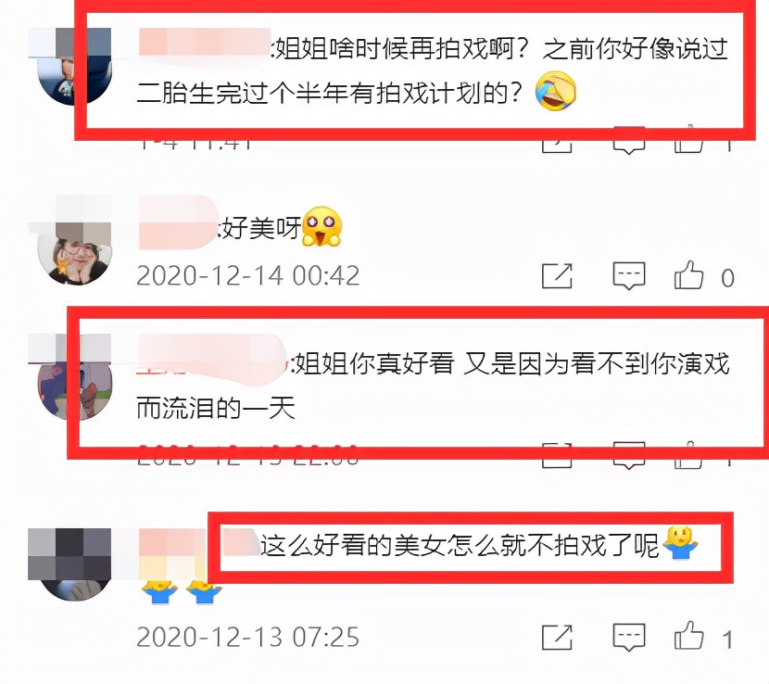Click comment text 这么好看的美女怎么就不拍戏了呢
The image size is (769, 684).
pos(459,545)
